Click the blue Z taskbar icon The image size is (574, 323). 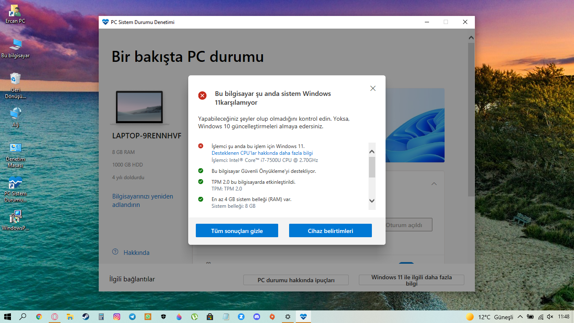click(x=241, y=317)
